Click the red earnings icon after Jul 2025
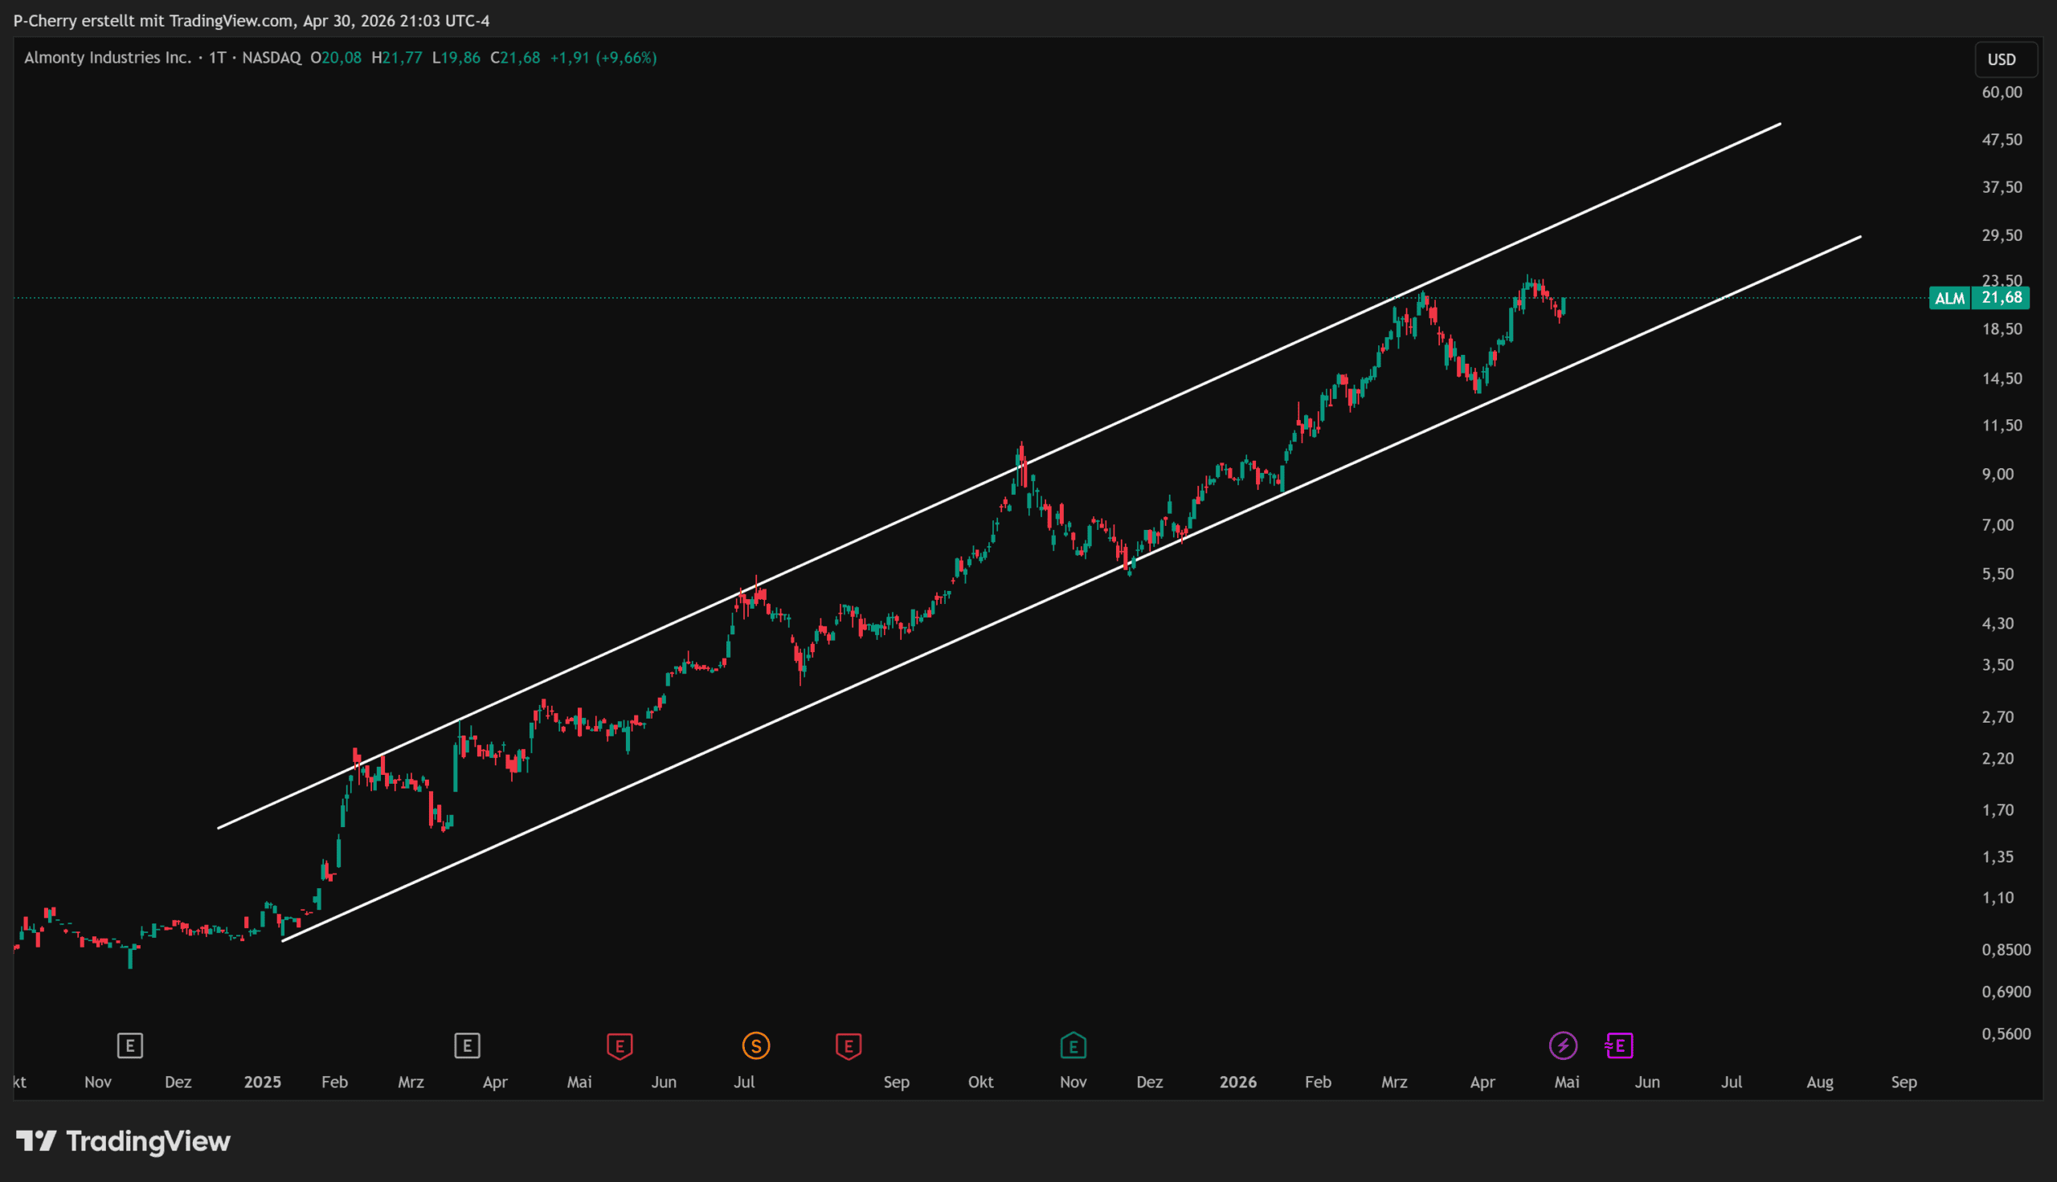 tap(849, 1045)
